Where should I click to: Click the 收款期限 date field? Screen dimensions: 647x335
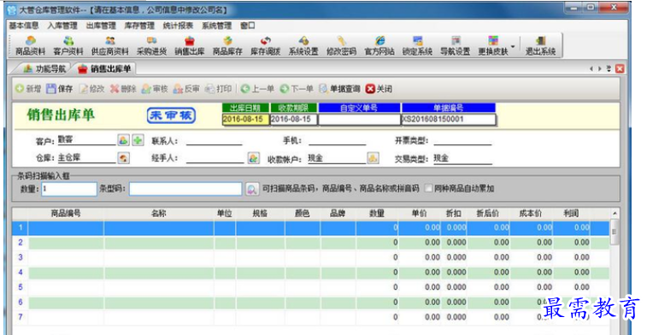pos(293,120)
